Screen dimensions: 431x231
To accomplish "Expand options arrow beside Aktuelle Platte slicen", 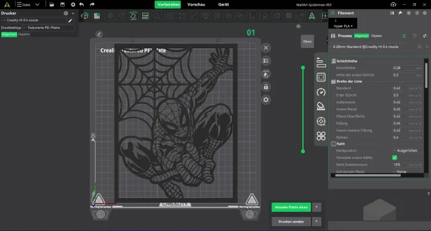I will click(316, 207).
